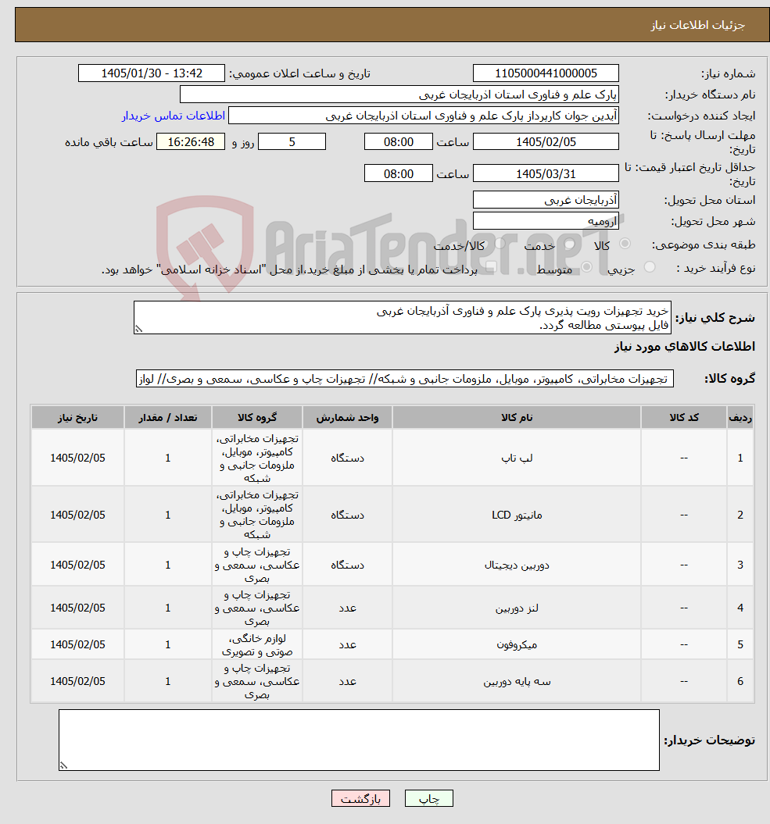Click the price validity hour 08:00 field
Viewport: 770px width, 824px height.
coord(398,173)
